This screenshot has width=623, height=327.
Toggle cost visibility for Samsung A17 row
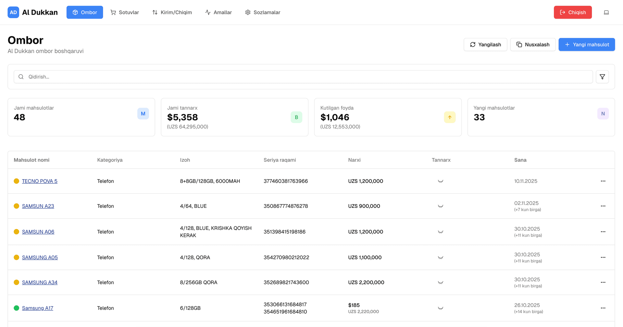point(441,308)
